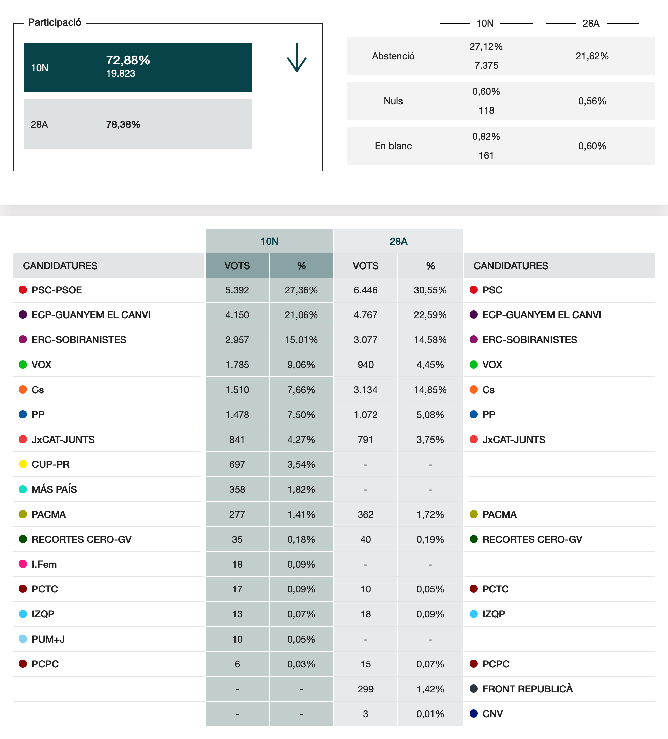Click the yellow CUP-PR party dot
Screen dimensions: 668x739
coord(23,464)
